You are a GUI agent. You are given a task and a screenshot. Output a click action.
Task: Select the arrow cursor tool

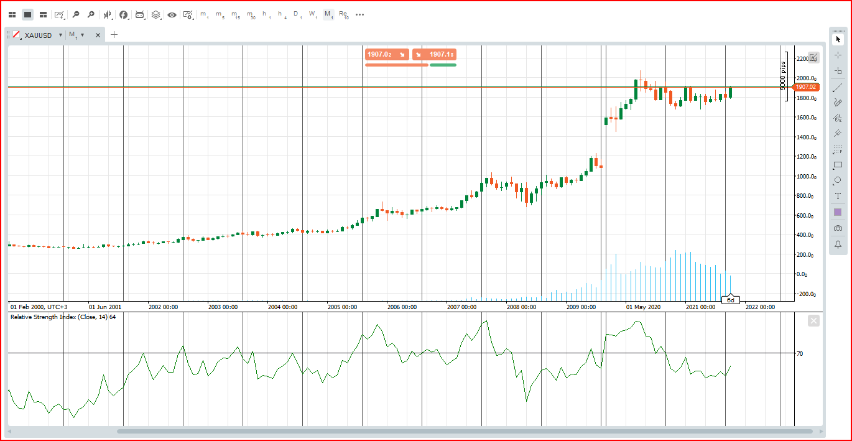[x=838, y=39]
